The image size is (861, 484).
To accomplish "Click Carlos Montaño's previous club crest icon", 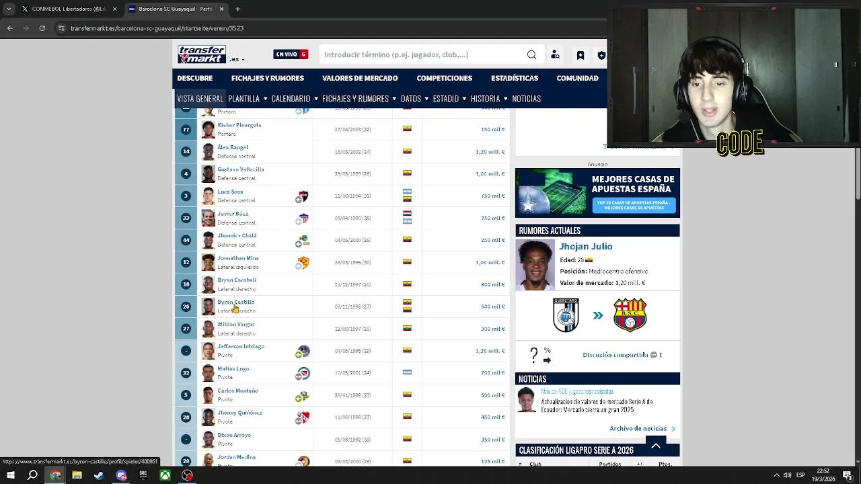I will pos(303,395).
